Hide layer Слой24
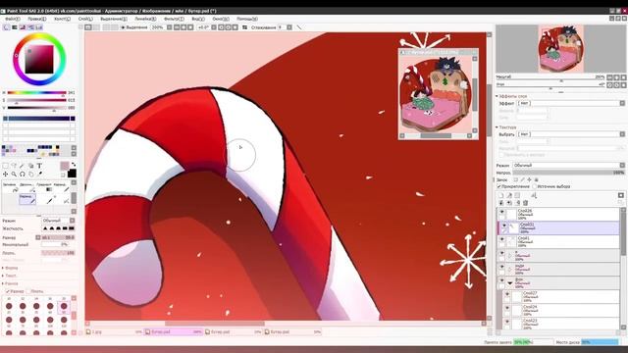This screenshot has width=628, height=353. pyautogui.click(x=507, y=308)
